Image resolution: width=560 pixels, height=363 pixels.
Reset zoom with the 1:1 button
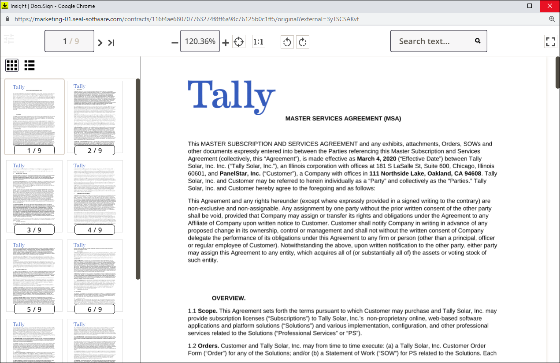point(258,42)
